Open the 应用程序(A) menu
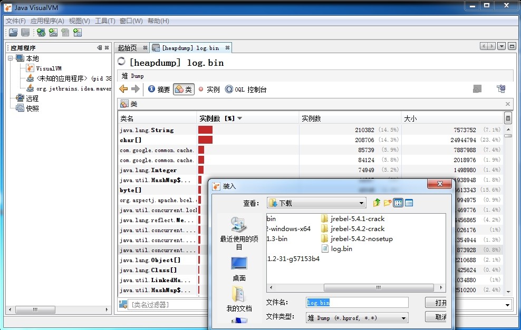 click(x=47, y=21)
